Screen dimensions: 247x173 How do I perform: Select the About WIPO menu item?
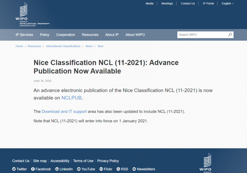pos(135,35)
